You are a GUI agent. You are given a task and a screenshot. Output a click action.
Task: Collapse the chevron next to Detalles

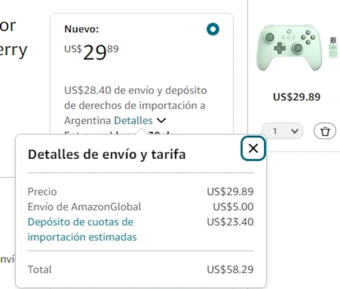click(x=161, y=120)
